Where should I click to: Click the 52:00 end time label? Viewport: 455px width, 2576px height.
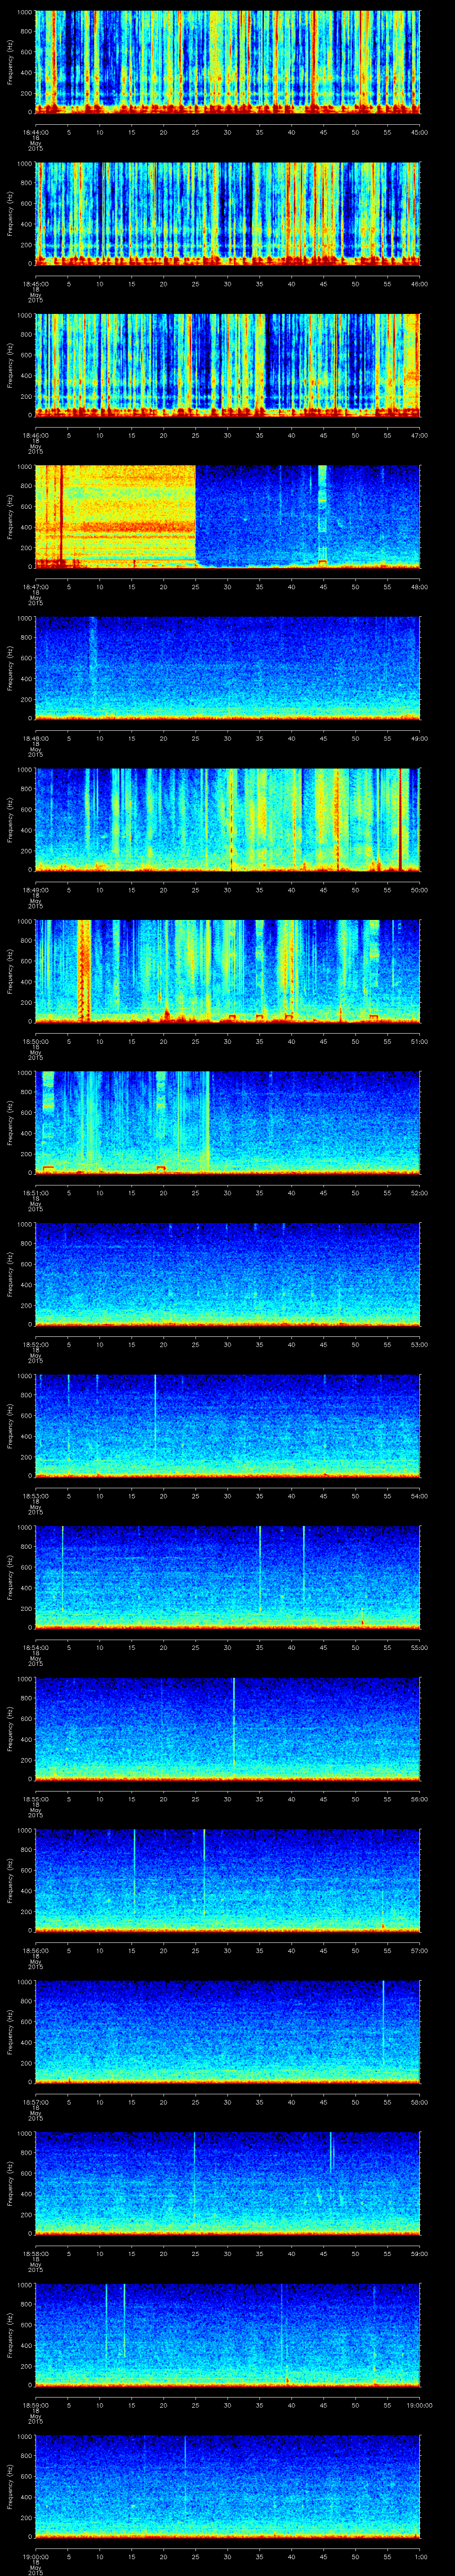pos(420,1193)
